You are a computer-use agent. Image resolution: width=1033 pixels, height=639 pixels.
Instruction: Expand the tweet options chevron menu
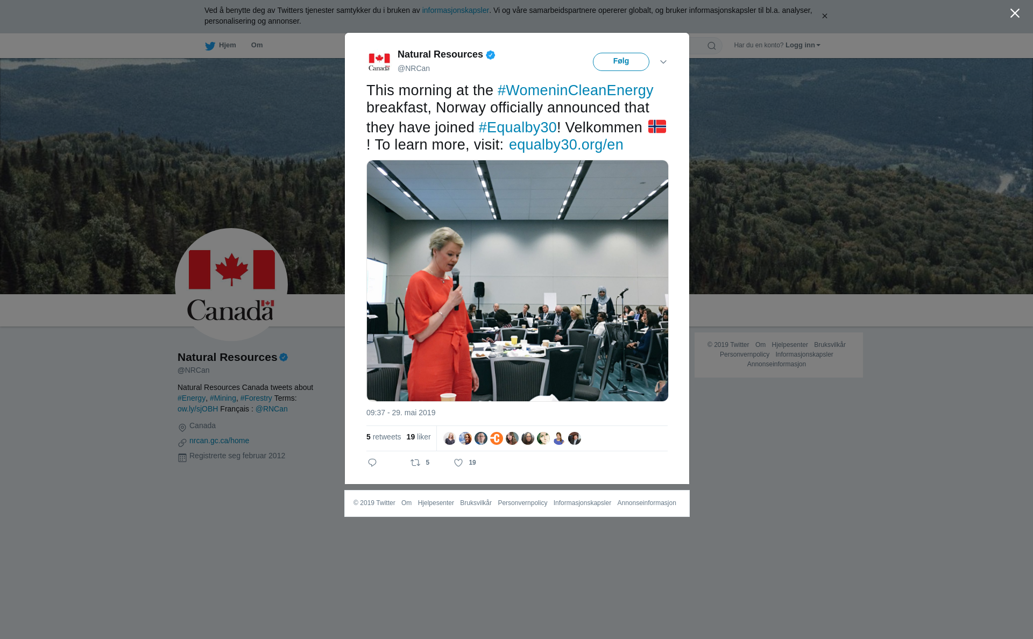(663, 62)
